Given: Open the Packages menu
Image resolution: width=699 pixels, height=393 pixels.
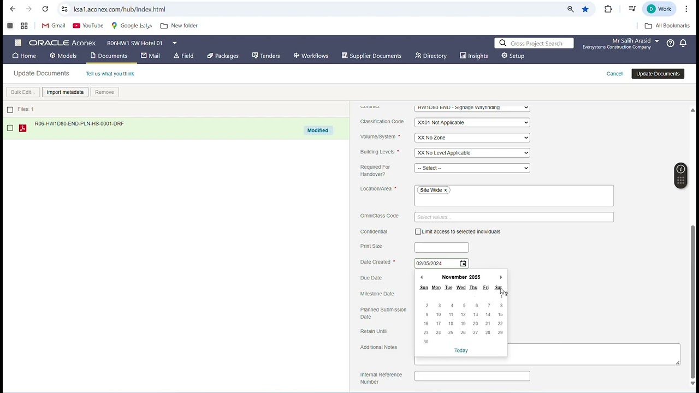Looking at the screenshot, I should (x=223, y=56).
